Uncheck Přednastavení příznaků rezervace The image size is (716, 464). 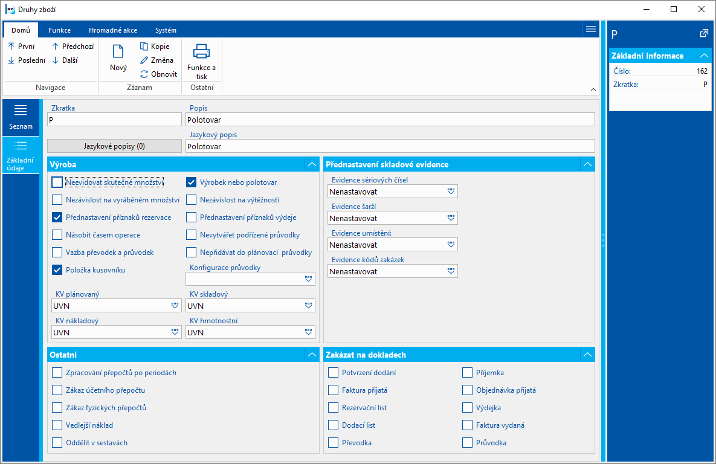pyautogui.click(x=57, y=217)
